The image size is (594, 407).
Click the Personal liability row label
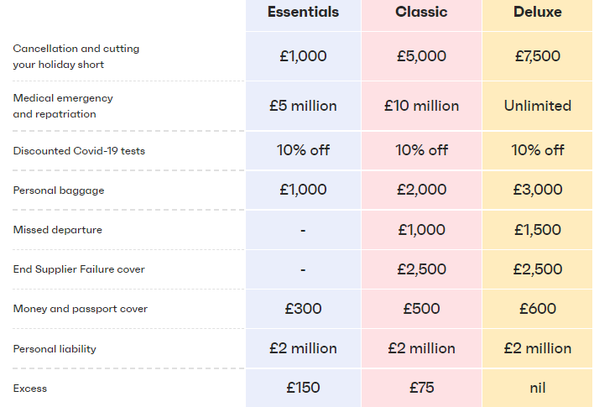click(x=55, y=348)
